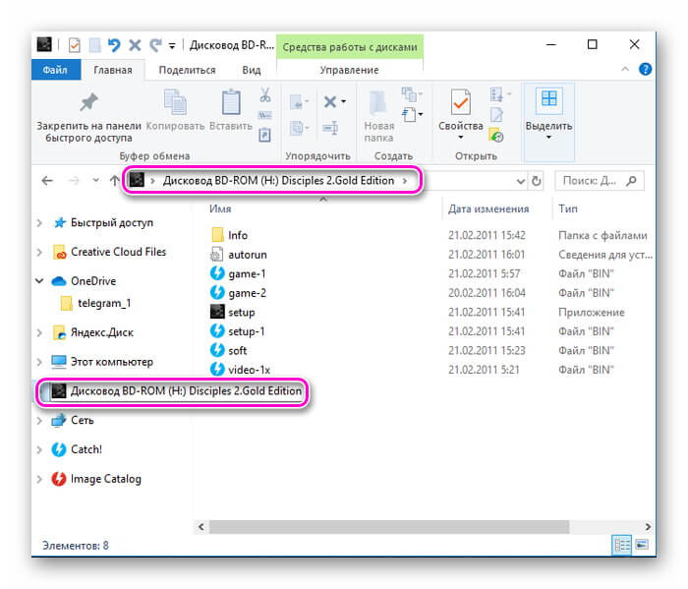This screenshot has height=589, width=688.
Task: Switch to details view in status bar
Action: coord(622,545)
